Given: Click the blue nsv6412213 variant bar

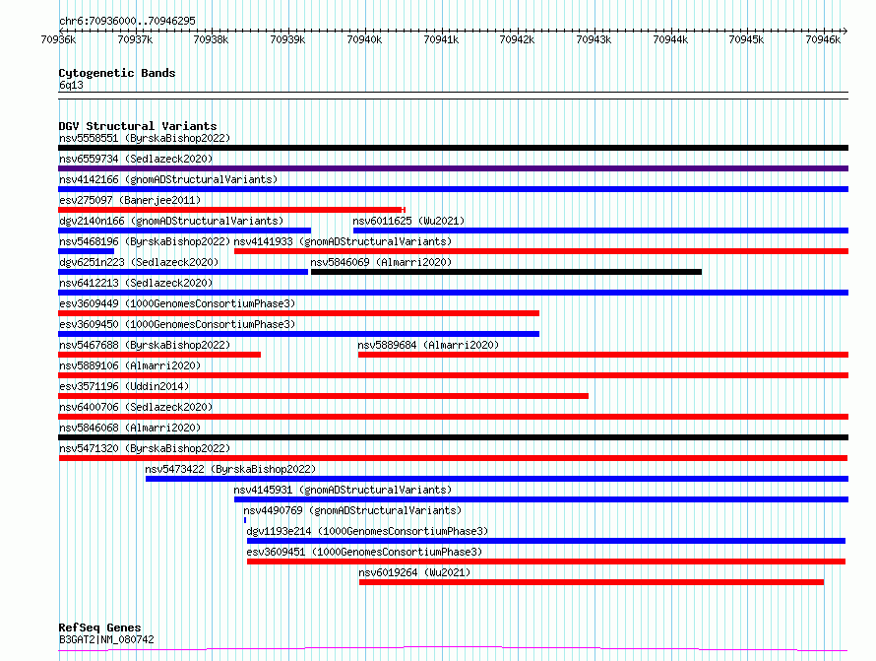Looking at the screenshot, I should (453, 293).
